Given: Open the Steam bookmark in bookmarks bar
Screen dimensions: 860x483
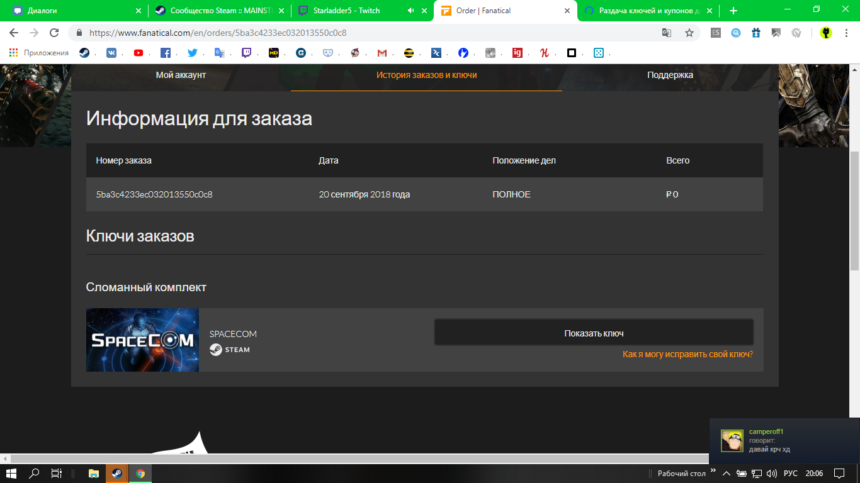Looking at the screenshot, I should 84,53.
